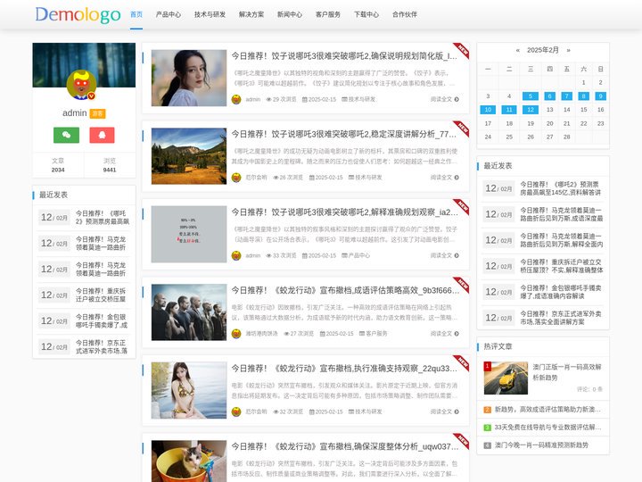642x482 pixels.
Task: Open article 确保深度整体分析 title
Action: [345, 446]
